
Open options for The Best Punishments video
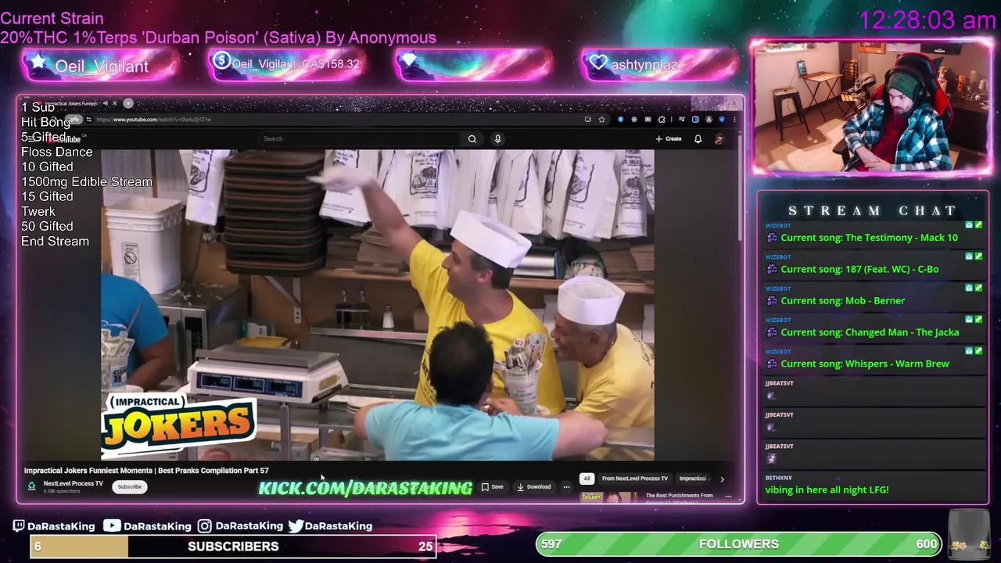[x=728, y=497]
